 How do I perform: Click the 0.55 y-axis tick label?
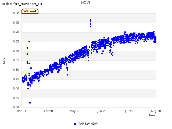tap(16, 60)
